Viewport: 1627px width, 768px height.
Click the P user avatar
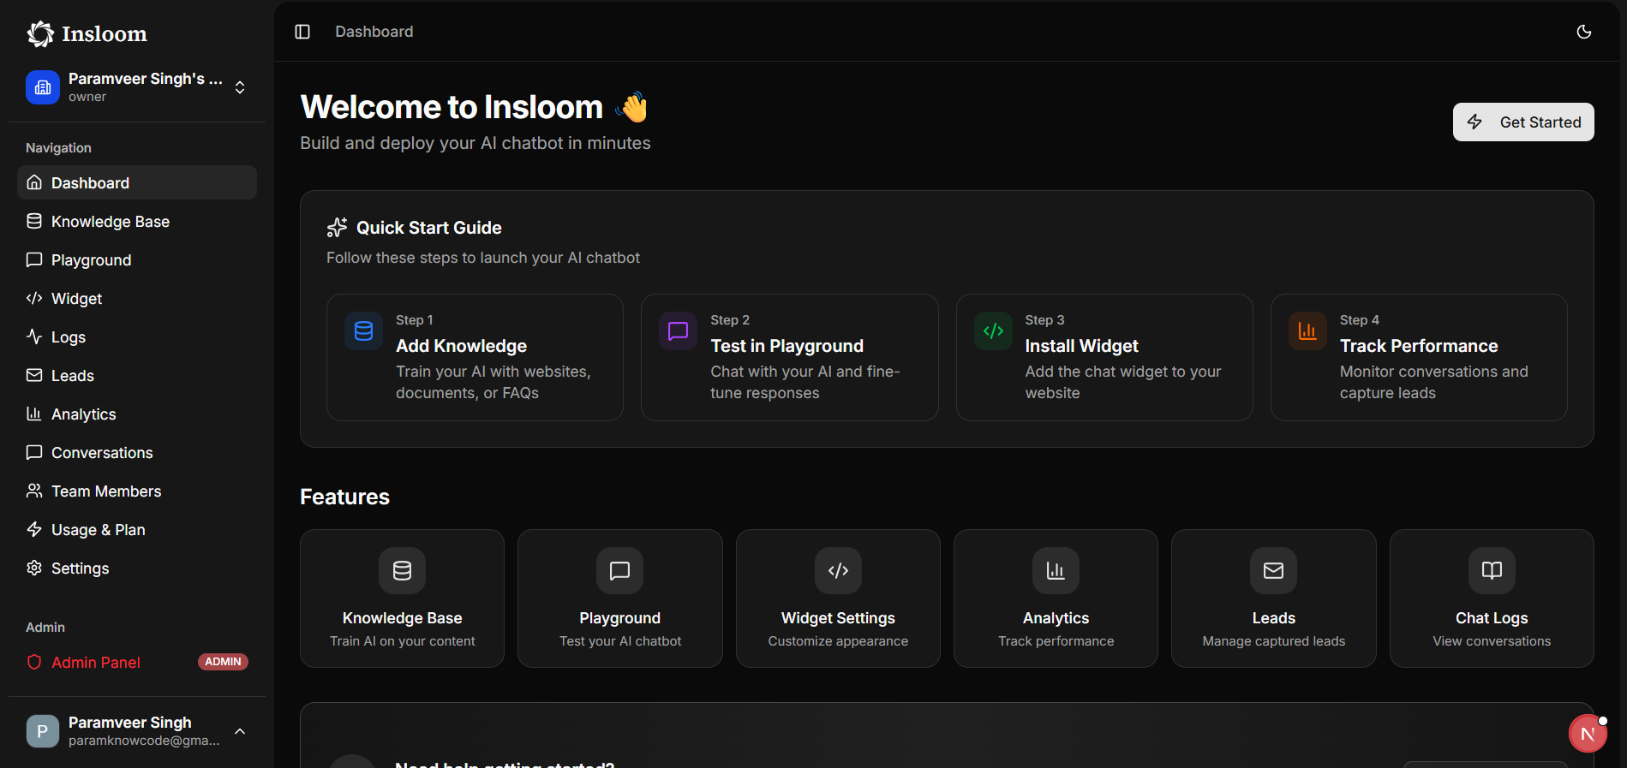point(43,731)
